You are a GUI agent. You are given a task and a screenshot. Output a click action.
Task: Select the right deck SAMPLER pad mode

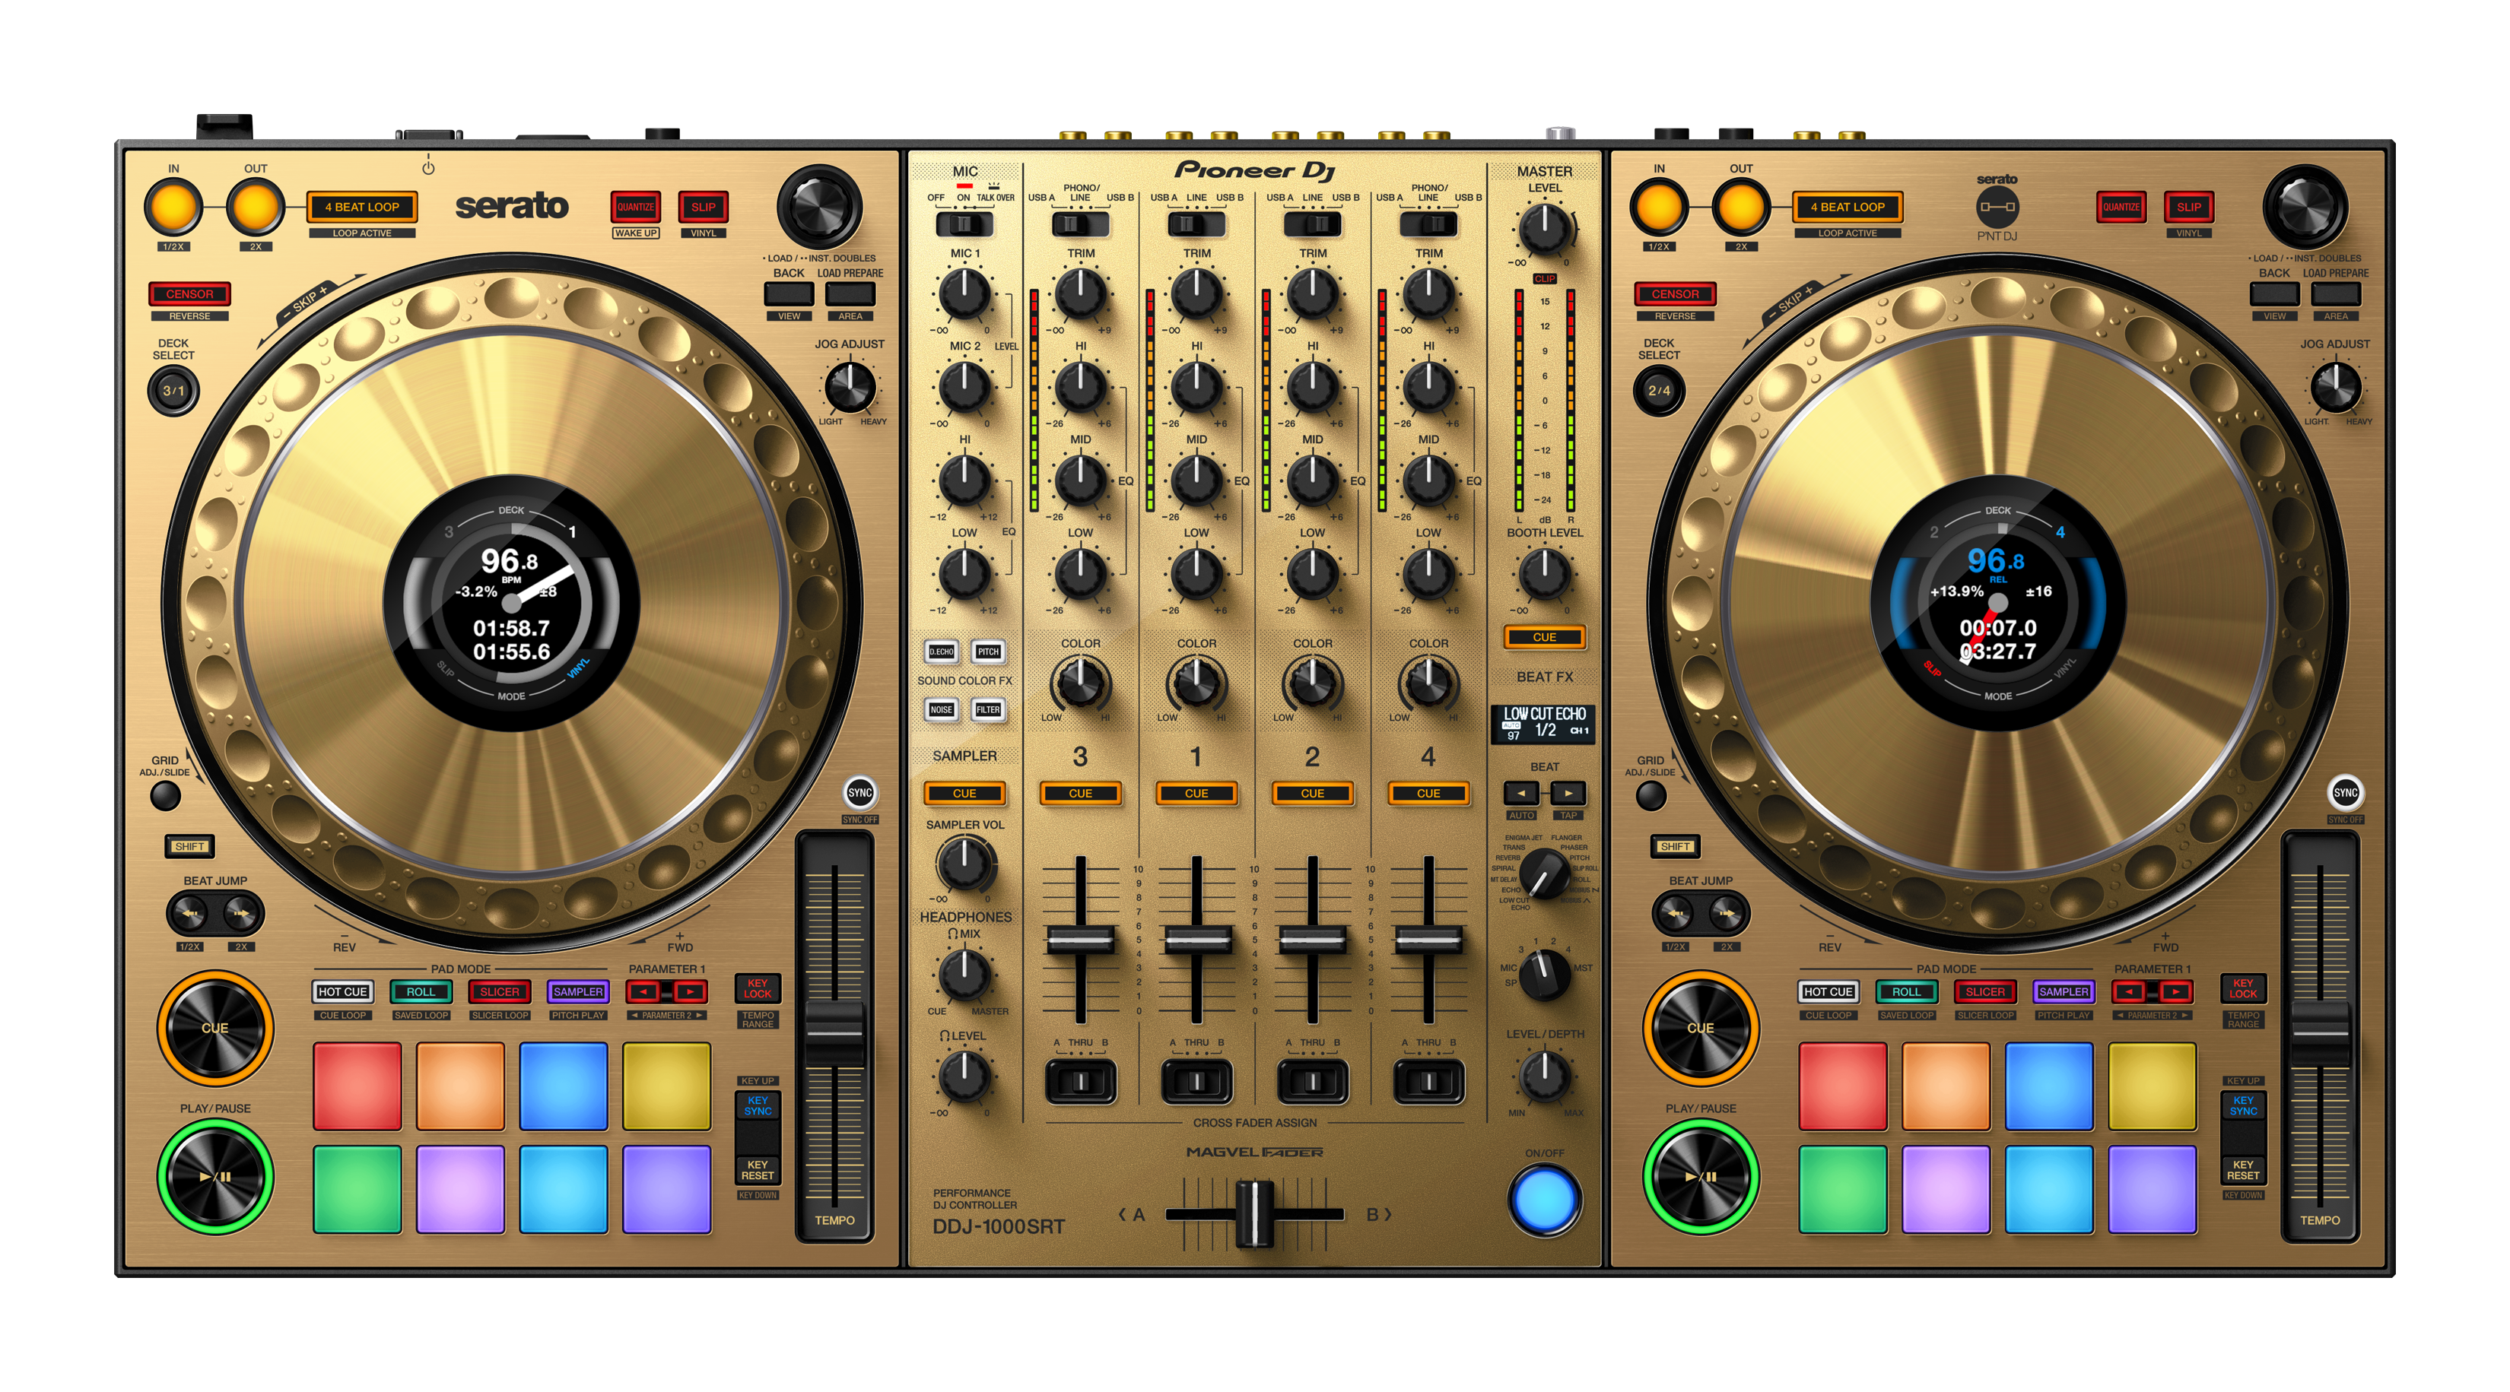tap(2064, 991)
